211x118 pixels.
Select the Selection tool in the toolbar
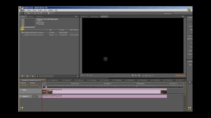coord(22,13)
